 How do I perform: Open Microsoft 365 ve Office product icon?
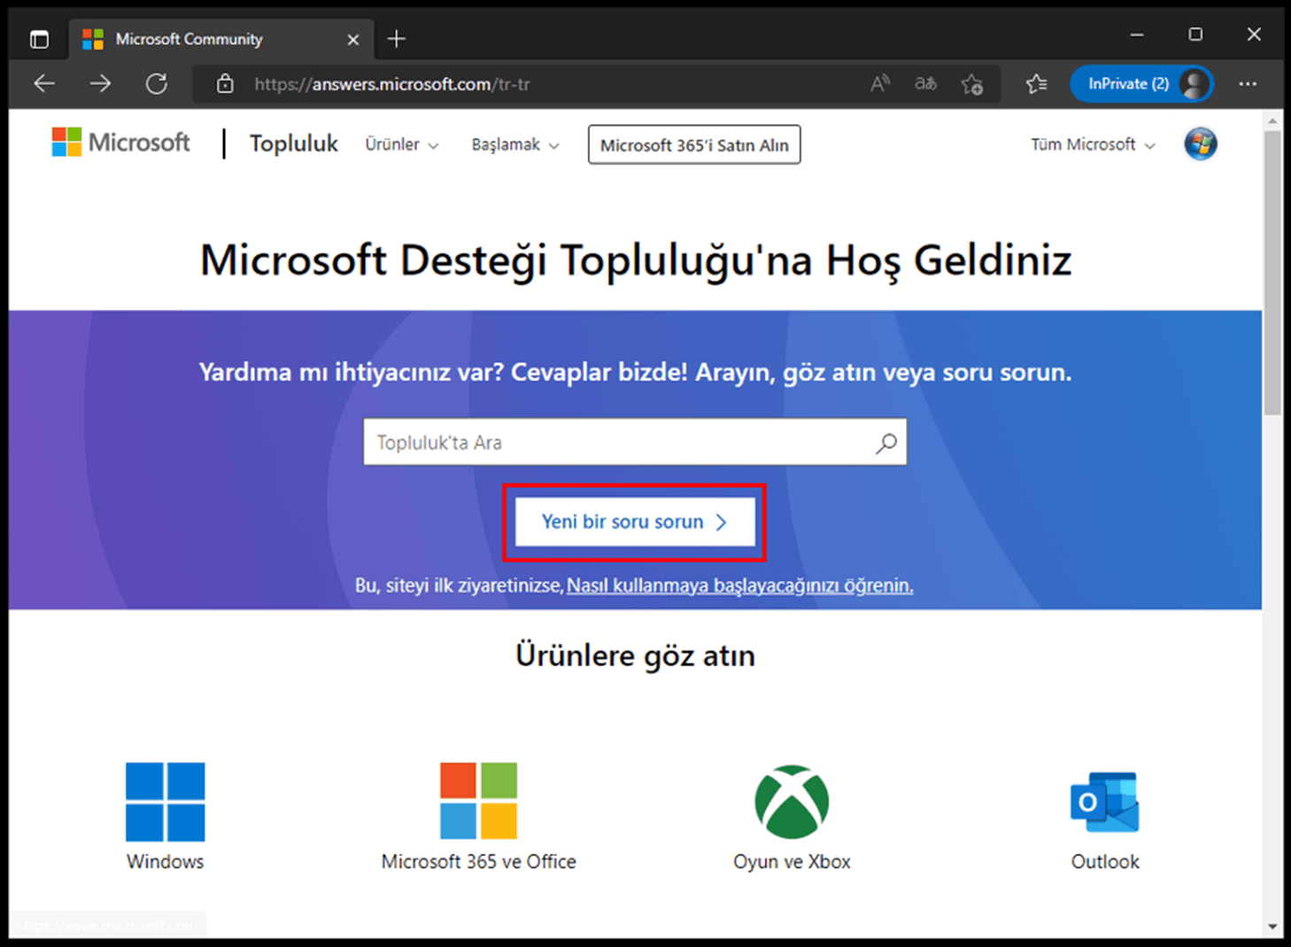pos(479,801)
